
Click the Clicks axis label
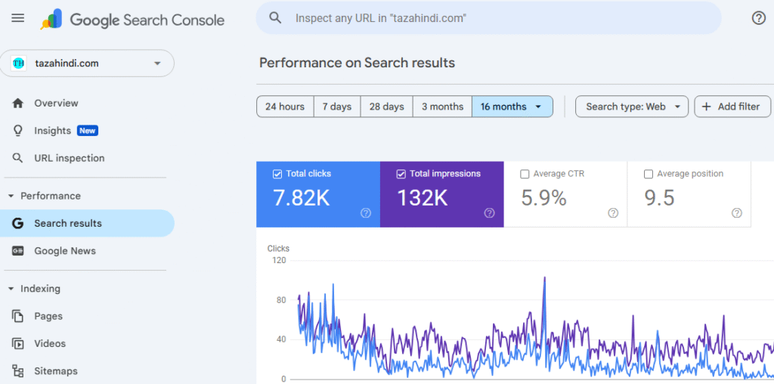278,249
